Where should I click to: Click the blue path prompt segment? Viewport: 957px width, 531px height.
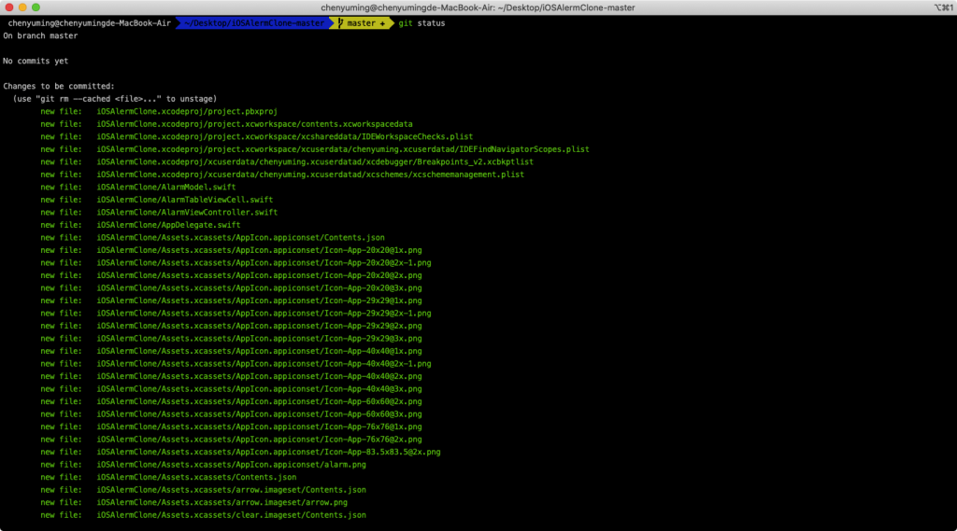254,23
